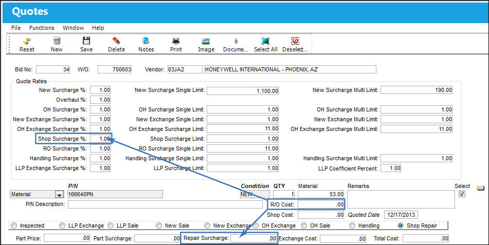Click the QTY field
Image resolution: width=489 pixels, height=245 pixels.
point(284,194)
